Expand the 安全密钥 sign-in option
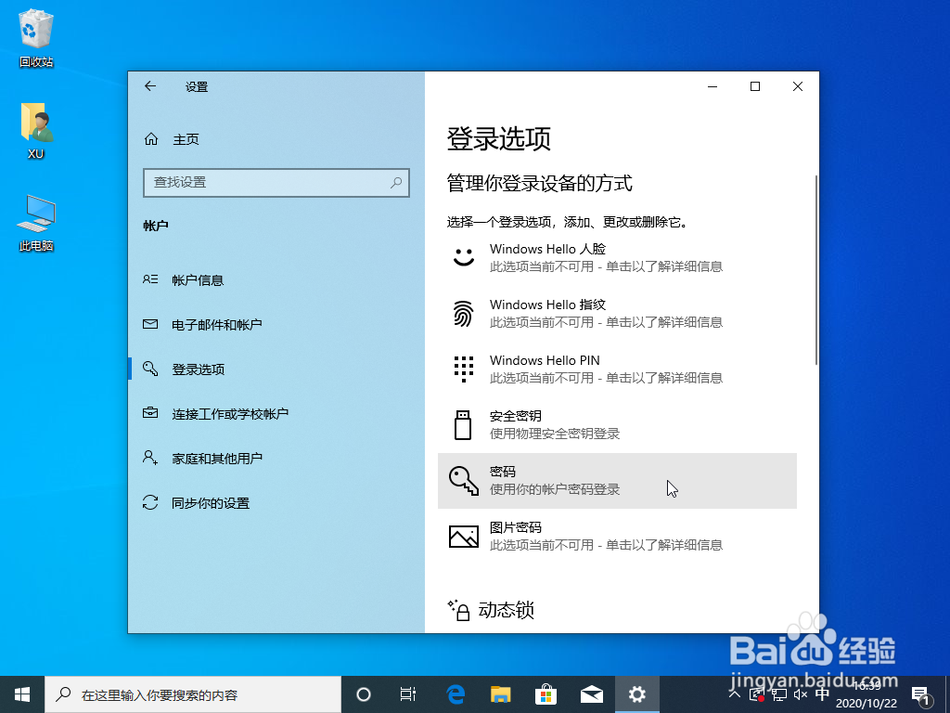The height and width of the screenshot is (713, 950). (617, 425)
